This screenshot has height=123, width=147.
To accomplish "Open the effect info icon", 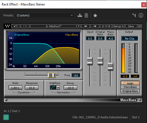I will (x=141, y=15).
